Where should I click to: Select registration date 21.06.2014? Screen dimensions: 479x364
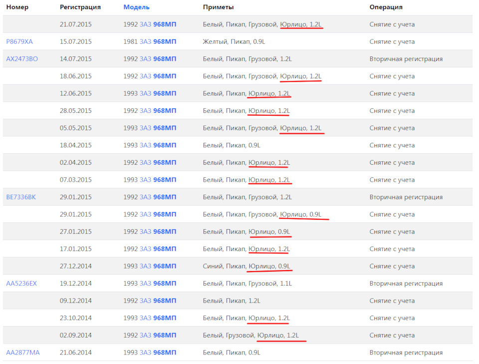pos(75,353)
